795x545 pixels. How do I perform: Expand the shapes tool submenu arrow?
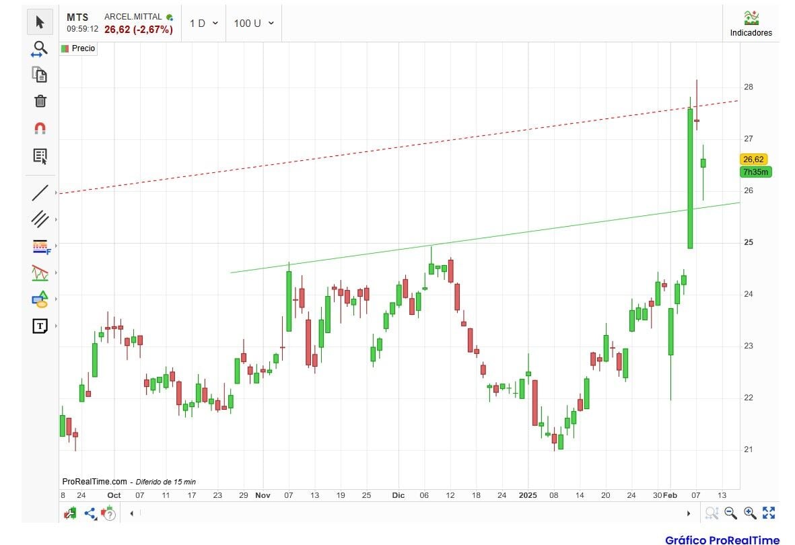(x=56, y=299)
